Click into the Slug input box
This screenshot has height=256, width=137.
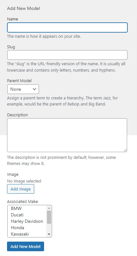[67, 55]
